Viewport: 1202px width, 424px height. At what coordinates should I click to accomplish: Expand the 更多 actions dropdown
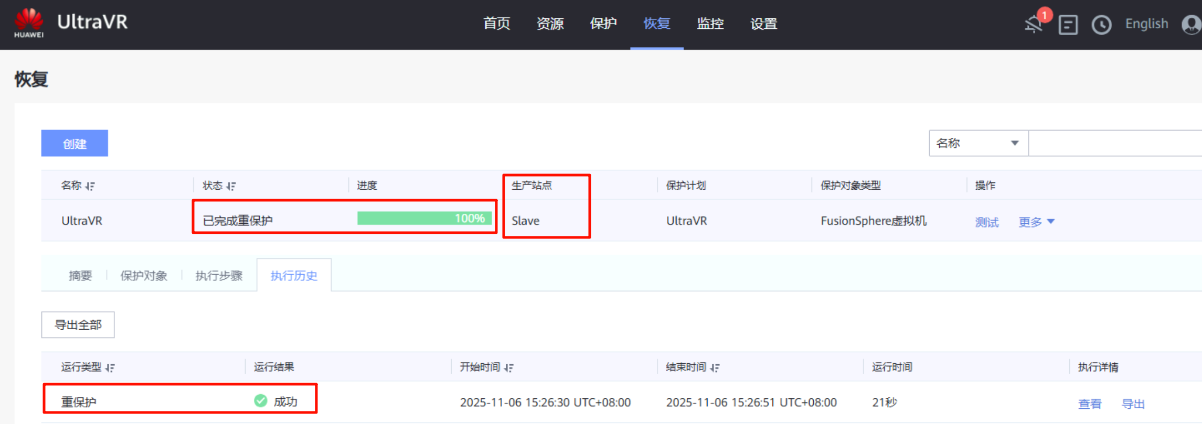(1036, 222)
